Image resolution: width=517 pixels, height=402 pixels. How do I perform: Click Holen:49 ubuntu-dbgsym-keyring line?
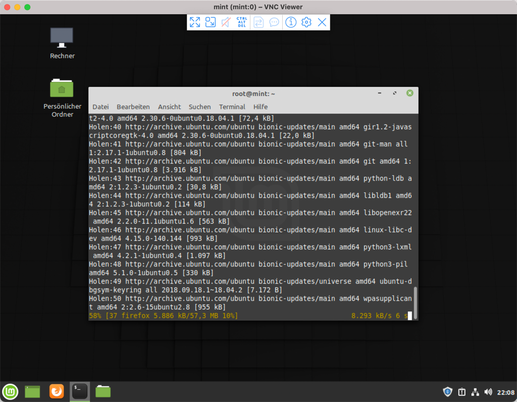click(x=250, y=285)
